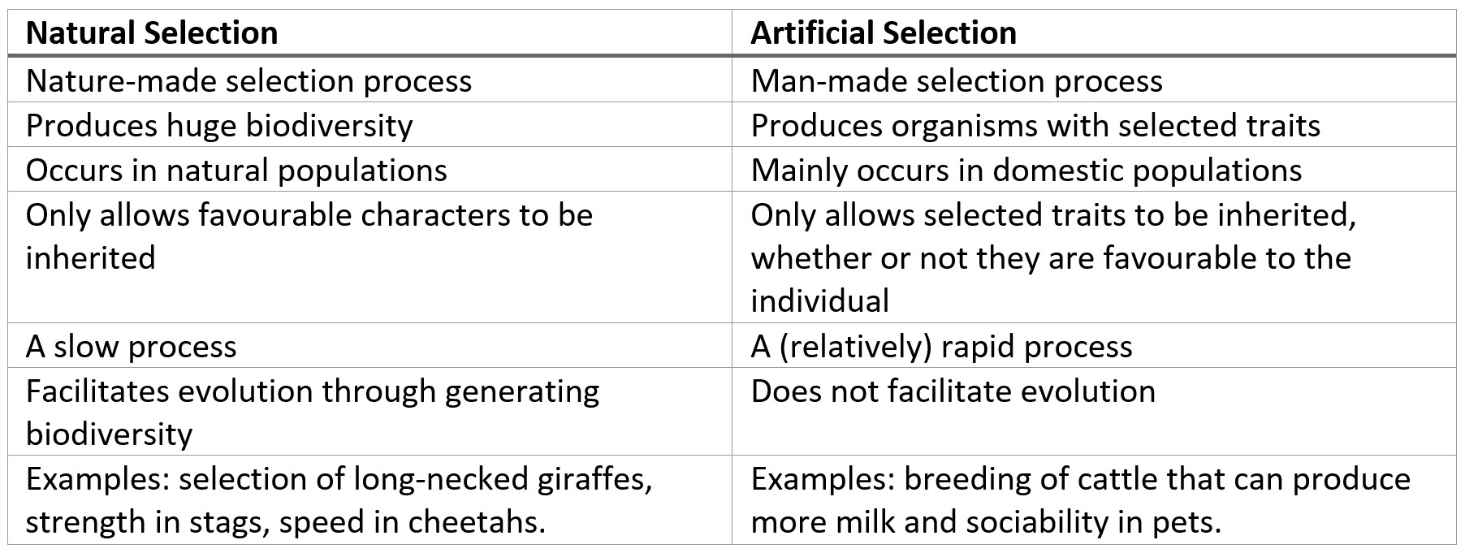
Task: Click the "Facilitates evolution through generating" cell
Action: click(313, 413)
